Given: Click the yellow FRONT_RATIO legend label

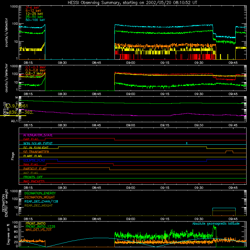Looking at the screenshot, I should click(36, 223).
